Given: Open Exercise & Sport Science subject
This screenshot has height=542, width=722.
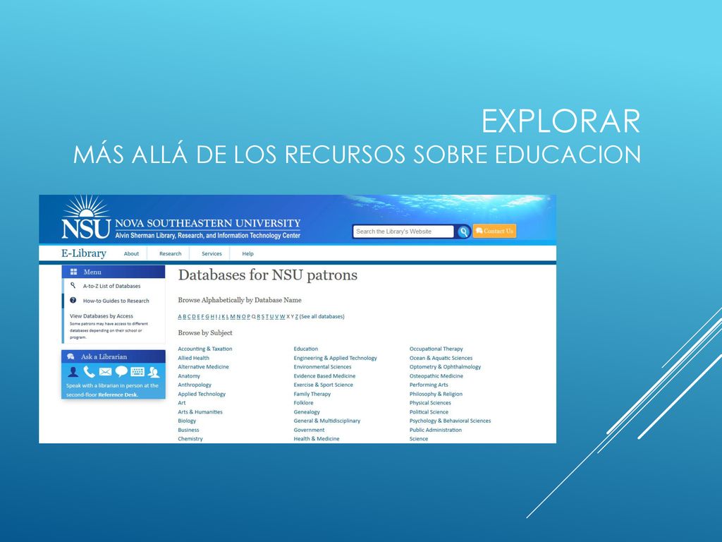Looking at the screenshot, I should 323,385.
